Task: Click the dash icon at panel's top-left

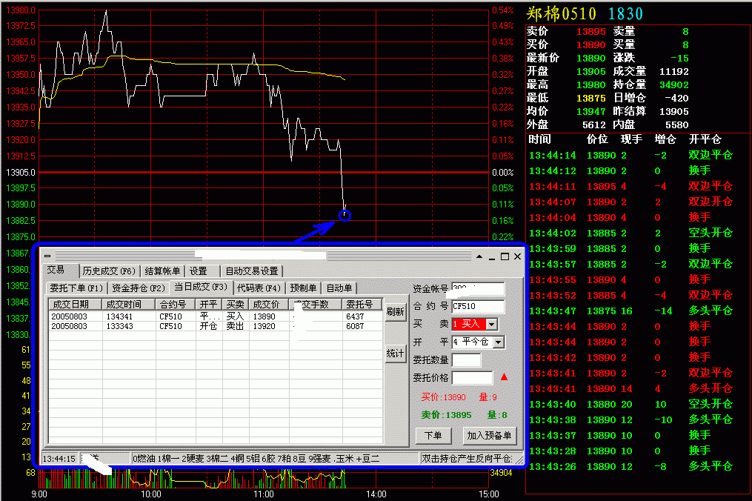Action: [47, 256]
